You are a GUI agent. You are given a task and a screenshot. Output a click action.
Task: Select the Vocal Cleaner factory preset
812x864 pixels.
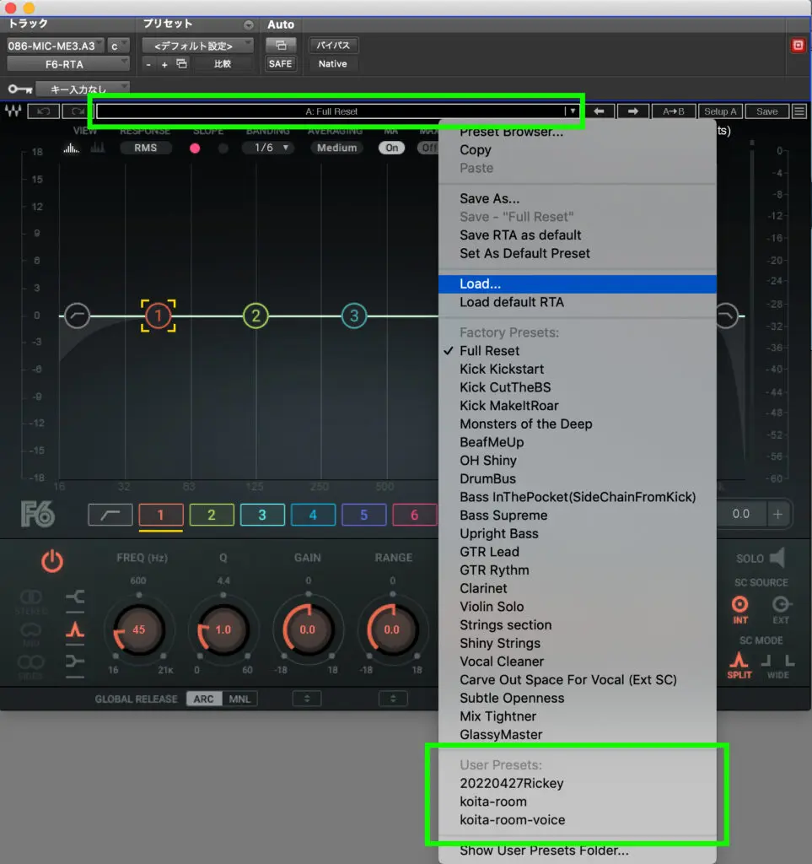[502, 661]
